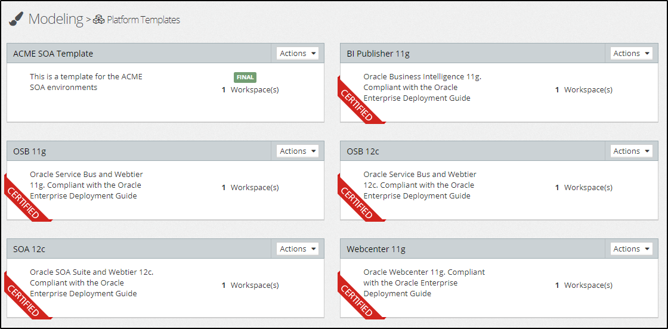Open Actions dropdown for BI Publisher 11g

click(x=631, y=54)
